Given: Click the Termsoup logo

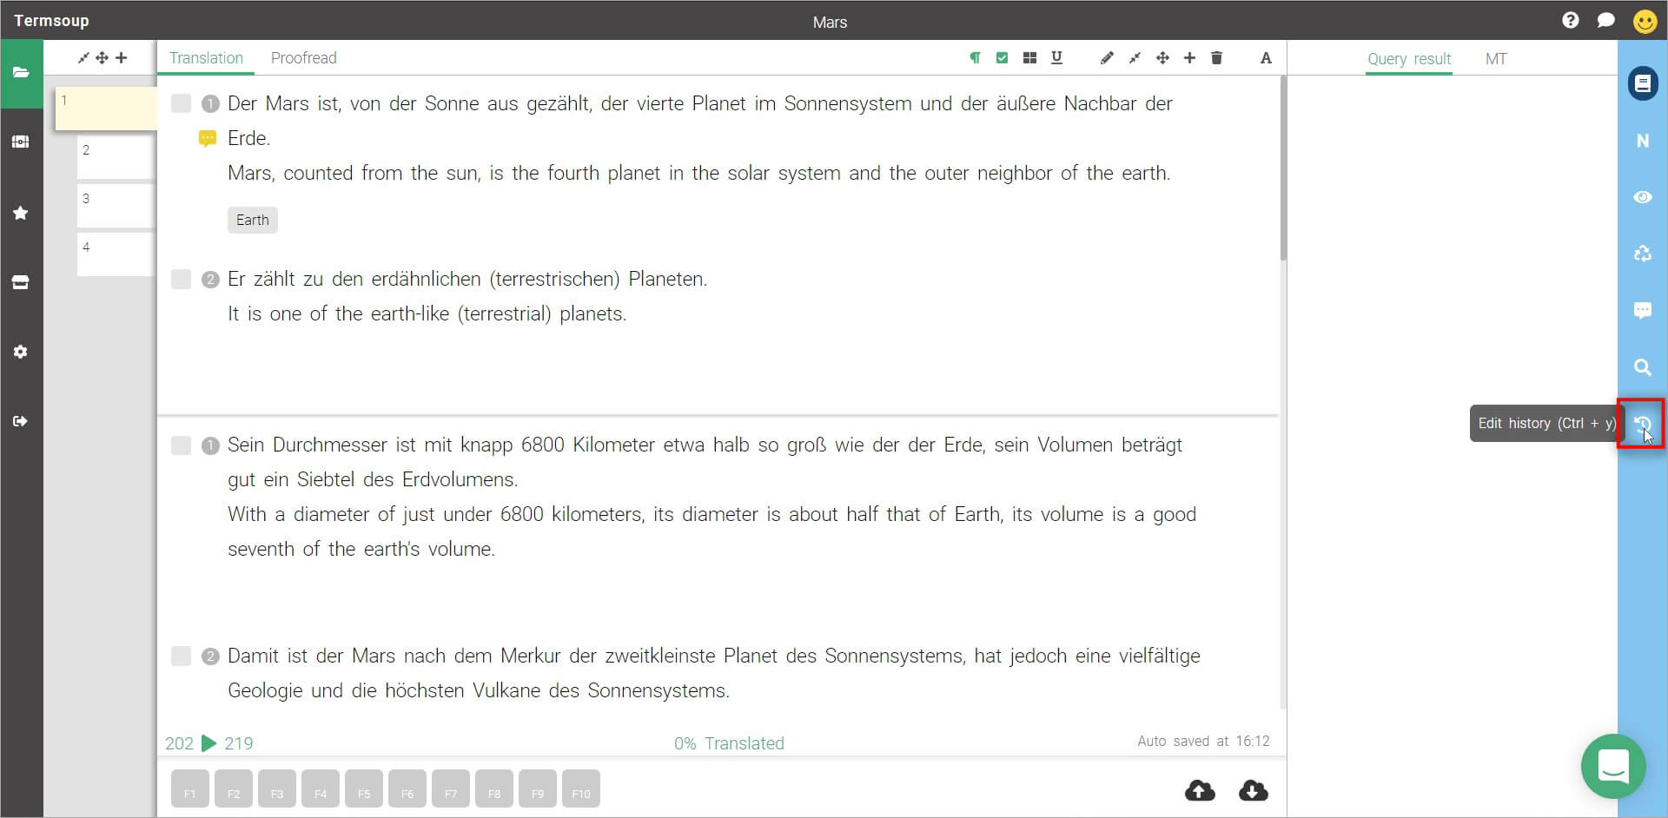Looking at the screenshot, I should [51, 21].
